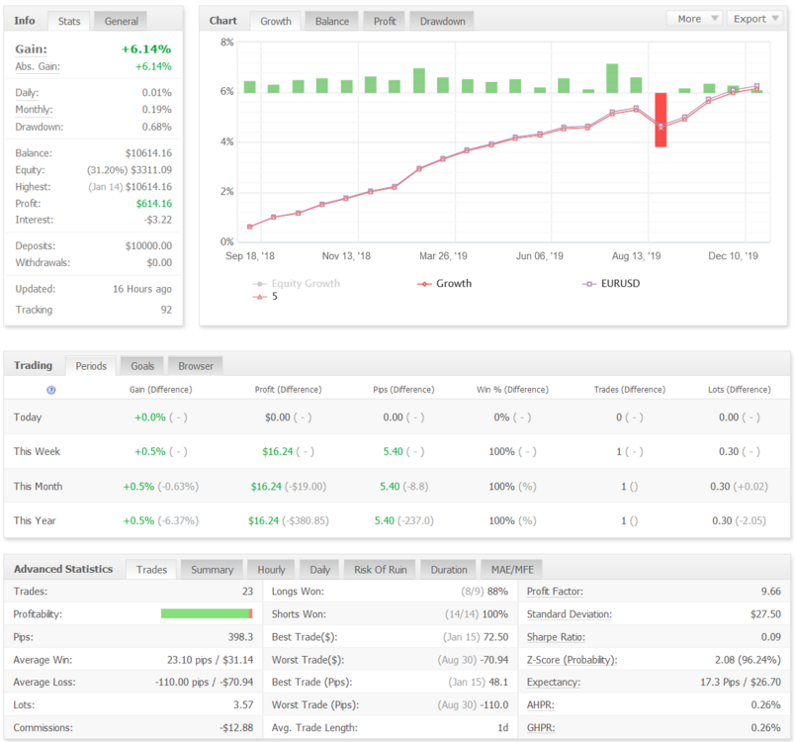
Task: Select the Profit chart tab
Action: [385, 22]
